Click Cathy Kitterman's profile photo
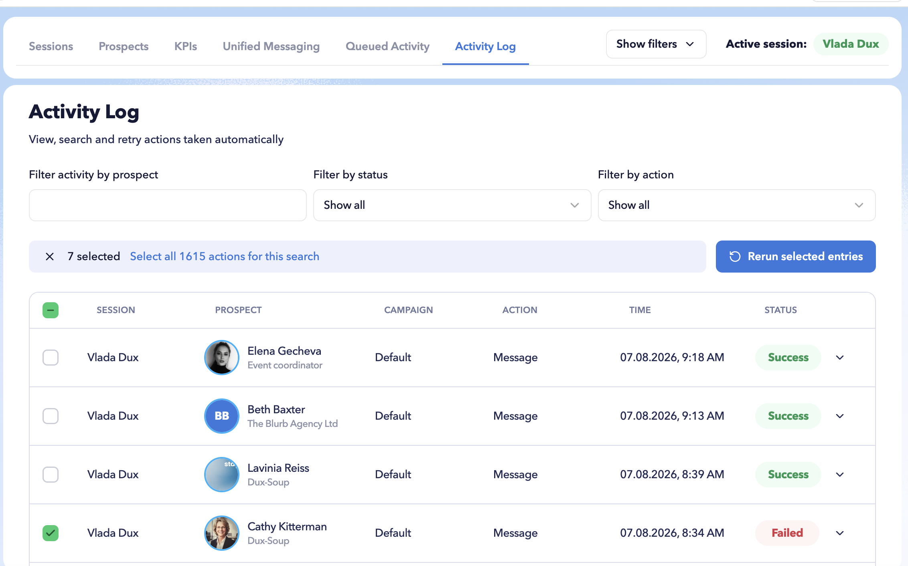This screenshot has height=566, width=908. [222, 533]
